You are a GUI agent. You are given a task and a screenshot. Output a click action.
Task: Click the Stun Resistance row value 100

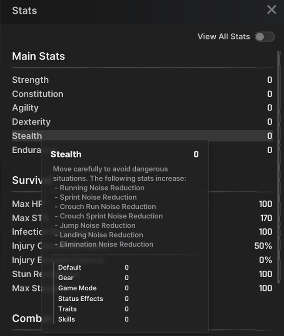tap(265, 274)
